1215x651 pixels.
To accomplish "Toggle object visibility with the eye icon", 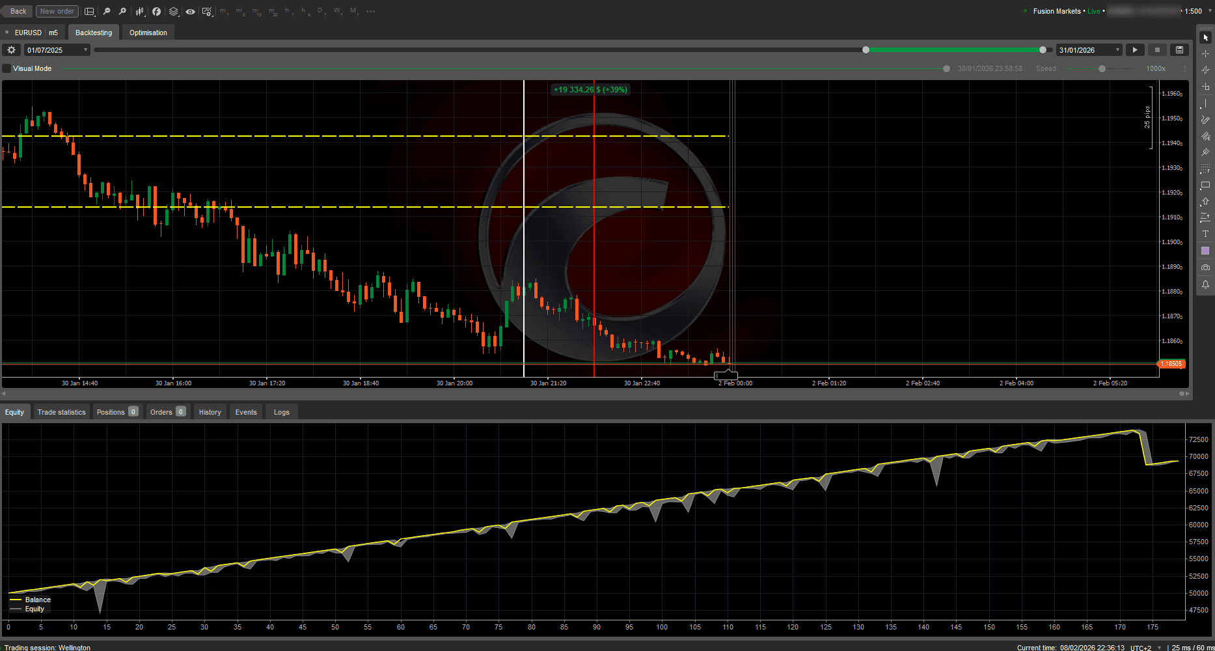I will 190,11.
